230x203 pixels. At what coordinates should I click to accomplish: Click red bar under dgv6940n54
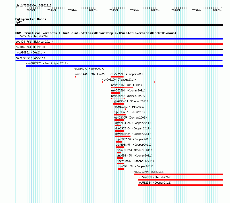(120, 158)
